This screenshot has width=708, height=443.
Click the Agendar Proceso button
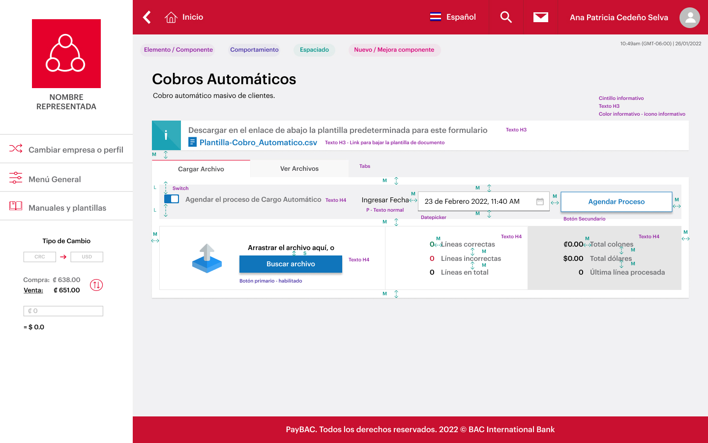(x=616, y=201)
